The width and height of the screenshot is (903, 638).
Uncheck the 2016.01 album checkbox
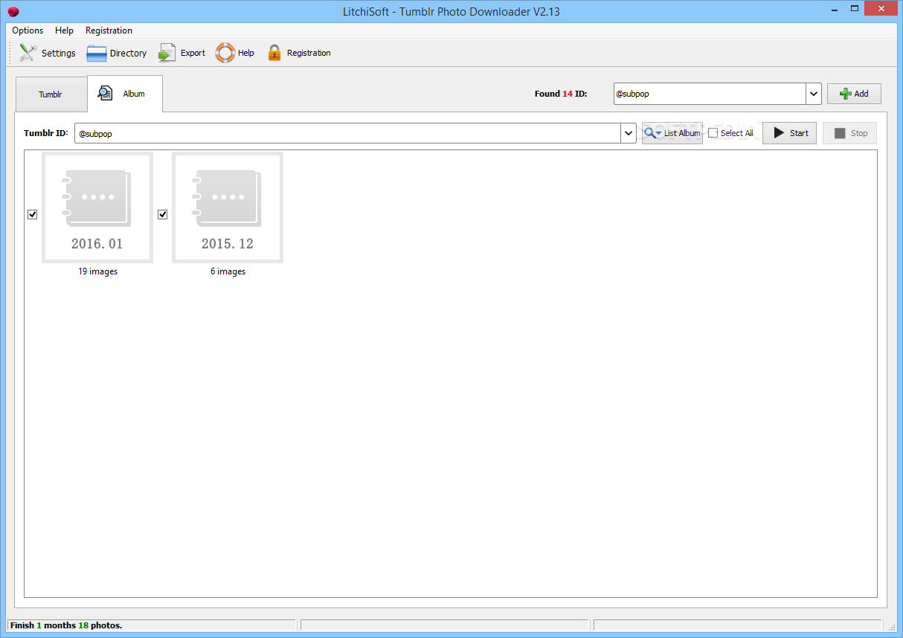coord(32,214)
